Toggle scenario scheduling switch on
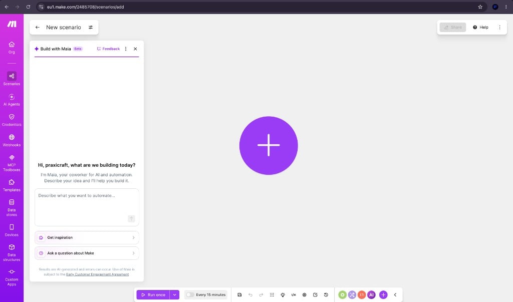Screen dimensions: 513x302 (190, 294)
